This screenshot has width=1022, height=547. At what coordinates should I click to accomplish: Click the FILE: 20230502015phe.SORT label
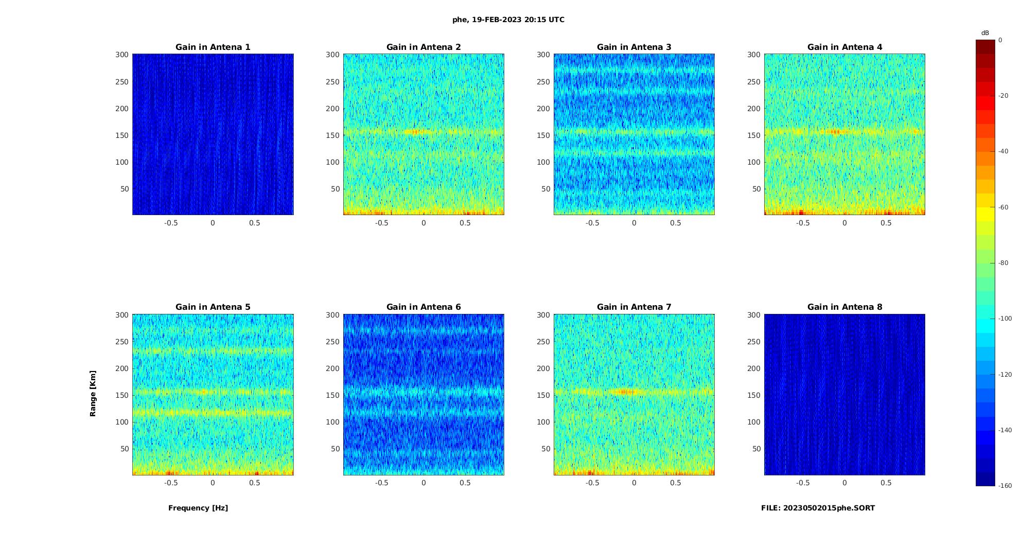[x=818, y=508]
